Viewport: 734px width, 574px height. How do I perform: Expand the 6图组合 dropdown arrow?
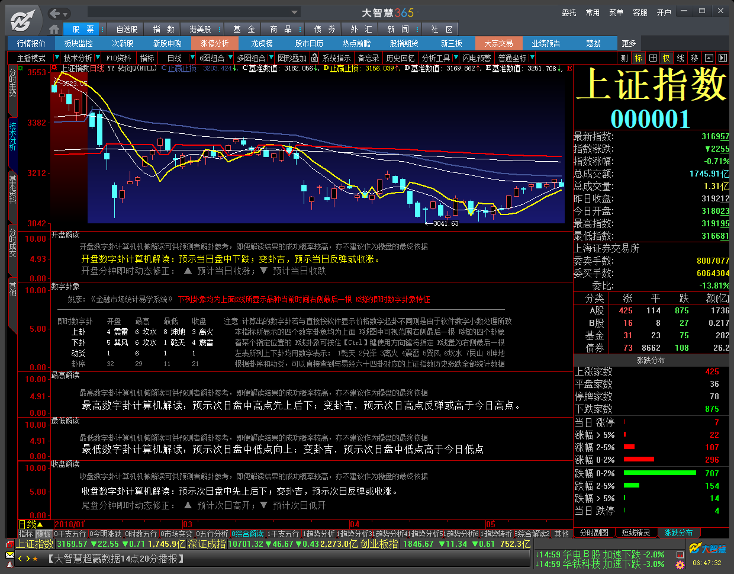[230, 58]
